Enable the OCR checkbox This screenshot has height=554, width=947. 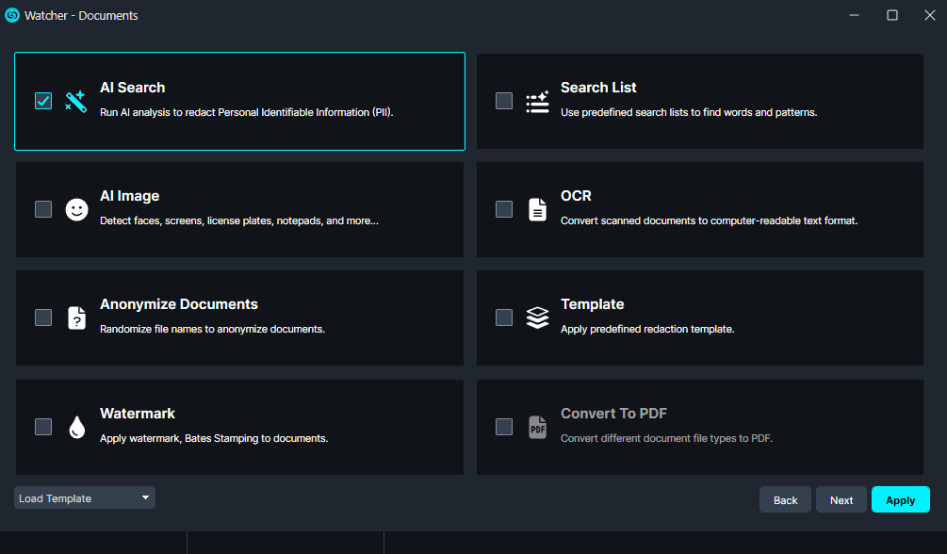[504, 209]
